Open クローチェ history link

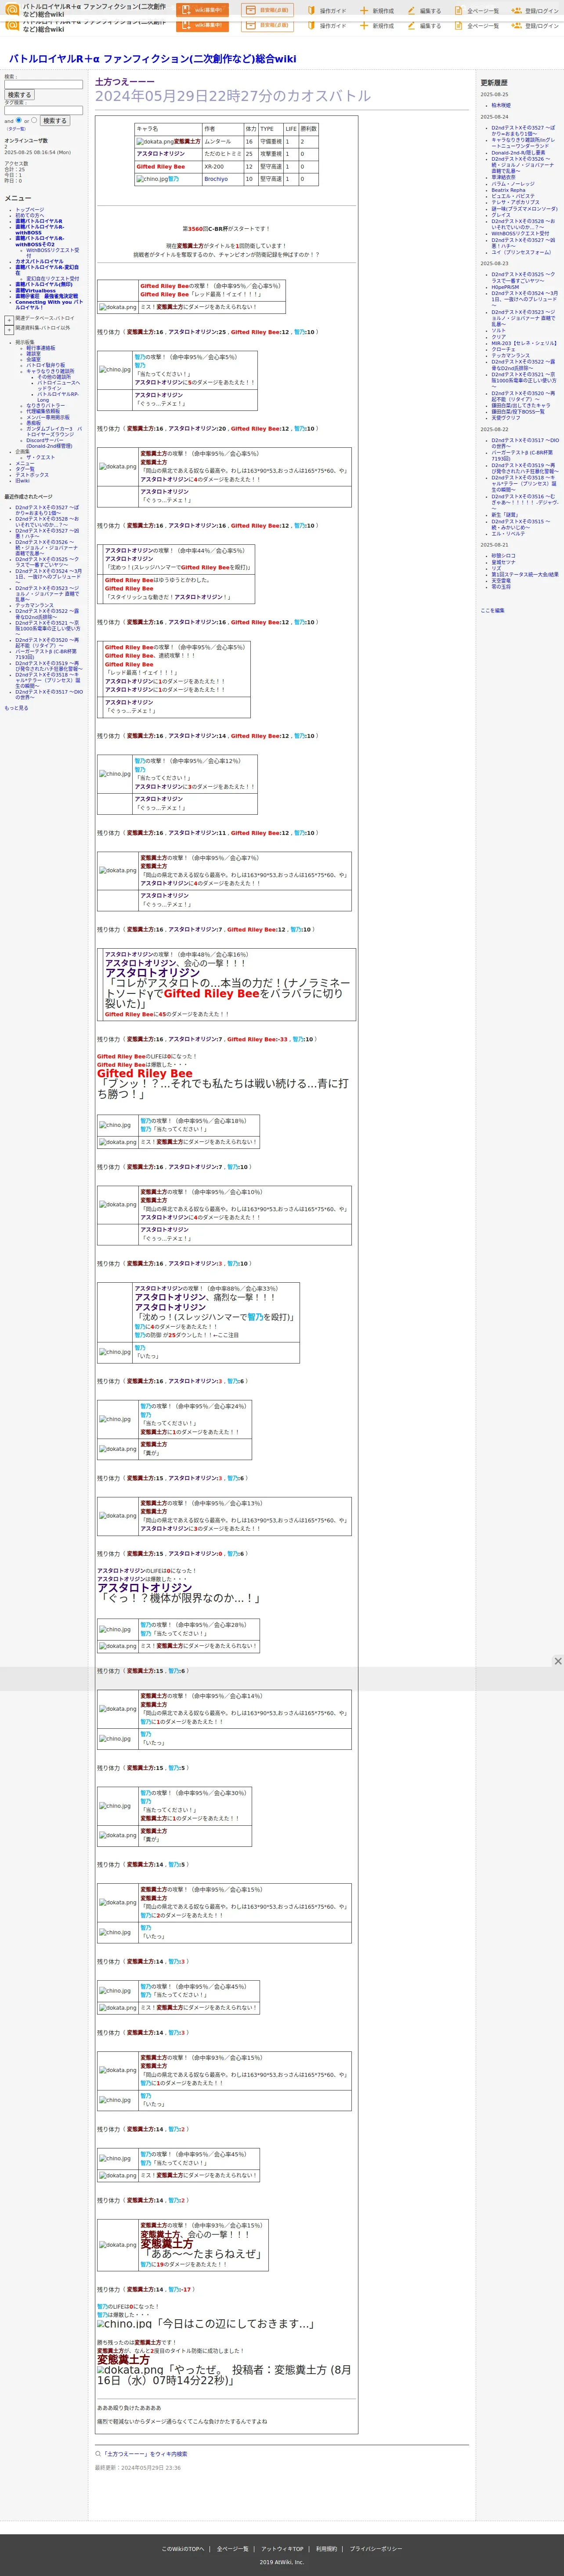click(x=503, y=349)
